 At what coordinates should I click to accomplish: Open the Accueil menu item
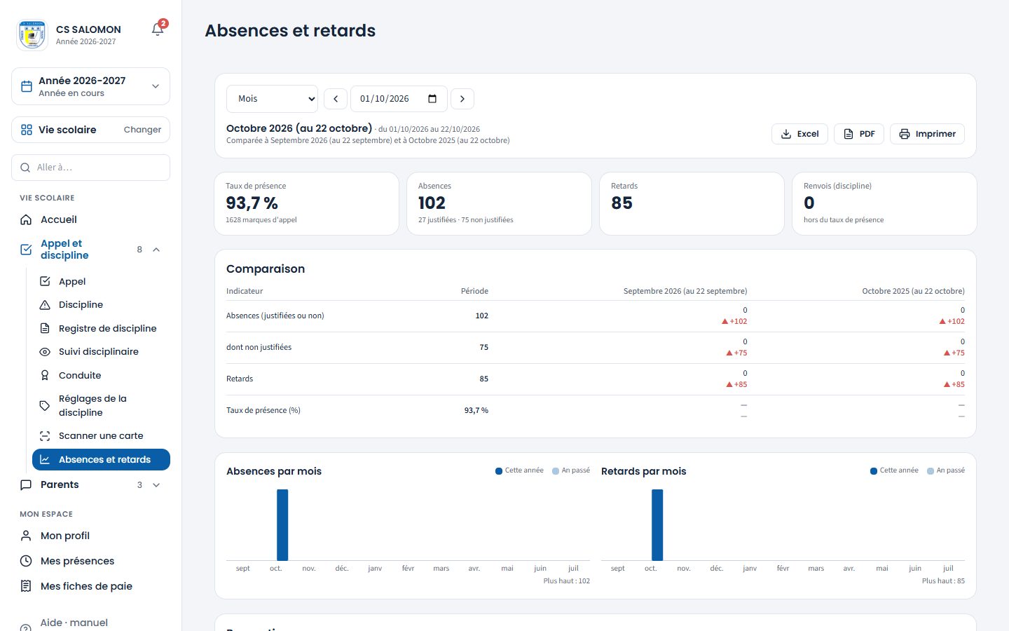[x=90, y=219]
